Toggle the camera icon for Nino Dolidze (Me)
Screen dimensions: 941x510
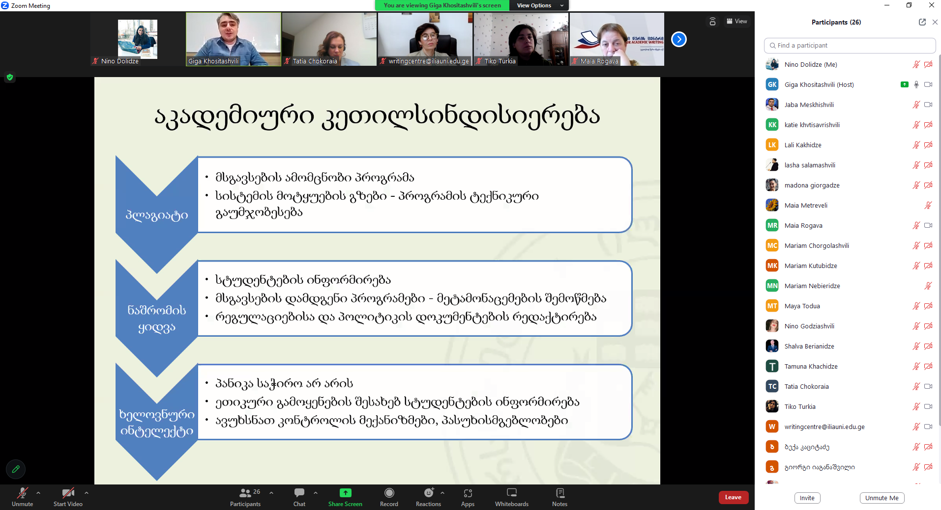(928, 64)
